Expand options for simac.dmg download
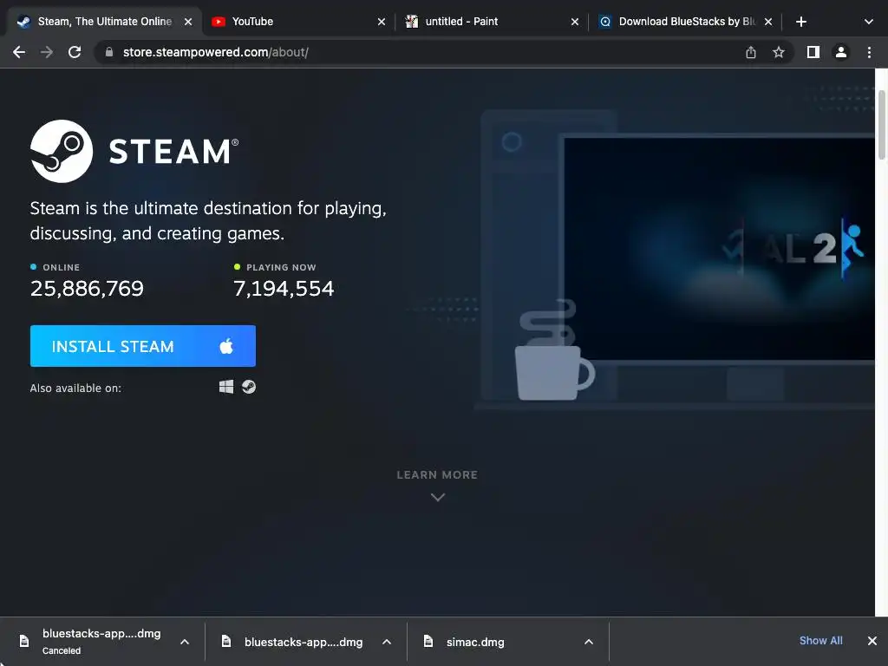This screenshot has height=666, width=888. pos(589,642)
